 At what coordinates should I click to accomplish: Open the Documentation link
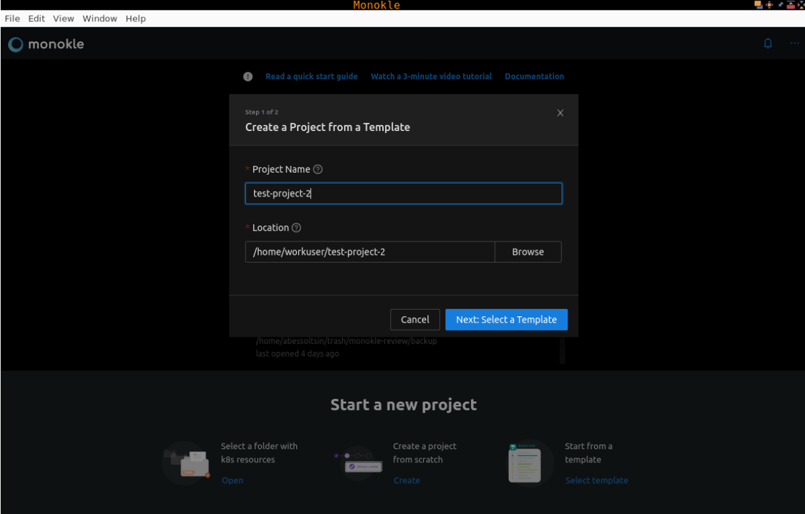(534, 77)
